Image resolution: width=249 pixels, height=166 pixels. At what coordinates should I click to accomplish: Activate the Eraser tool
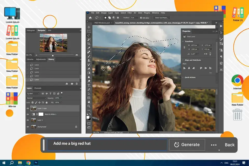click(x=89, y=69)
